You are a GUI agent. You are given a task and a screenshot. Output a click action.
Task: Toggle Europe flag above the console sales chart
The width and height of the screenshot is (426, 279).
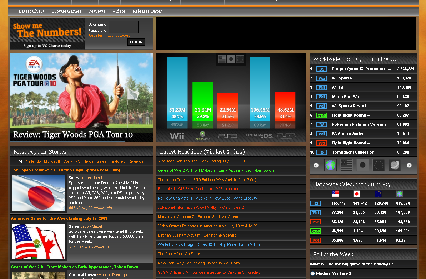[240, 59]
